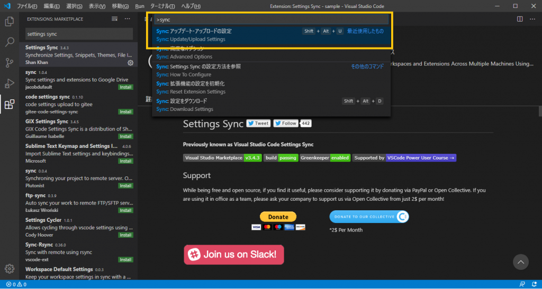Select Sync: How To Configure command
The image size is (542, 289).
(x=272, y=70)
